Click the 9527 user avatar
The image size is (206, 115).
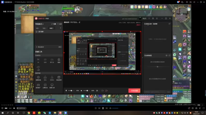click(x=140, y=18)
